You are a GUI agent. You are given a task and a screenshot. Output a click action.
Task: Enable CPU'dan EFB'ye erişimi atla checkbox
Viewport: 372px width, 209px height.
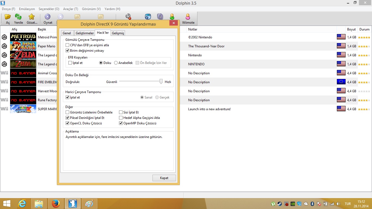(67, 45)
